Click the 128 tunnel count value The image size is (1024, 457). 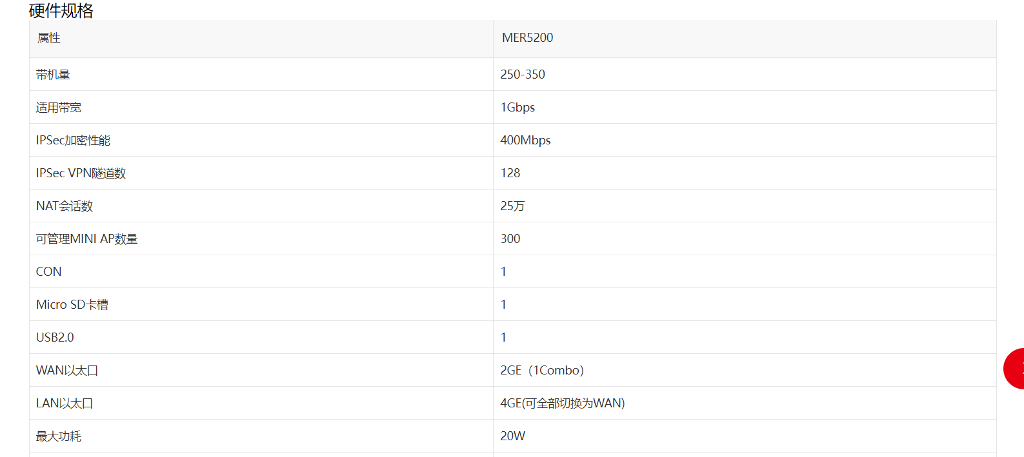point(510,173)
